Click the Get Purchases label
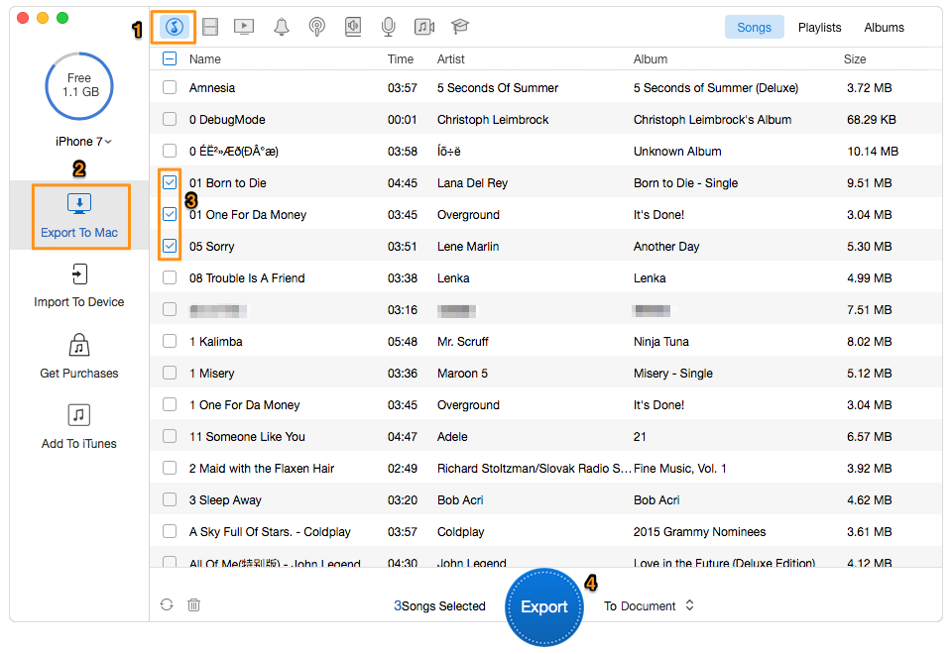Viewport: 952px width, 654px height. [x=79, y=374]
